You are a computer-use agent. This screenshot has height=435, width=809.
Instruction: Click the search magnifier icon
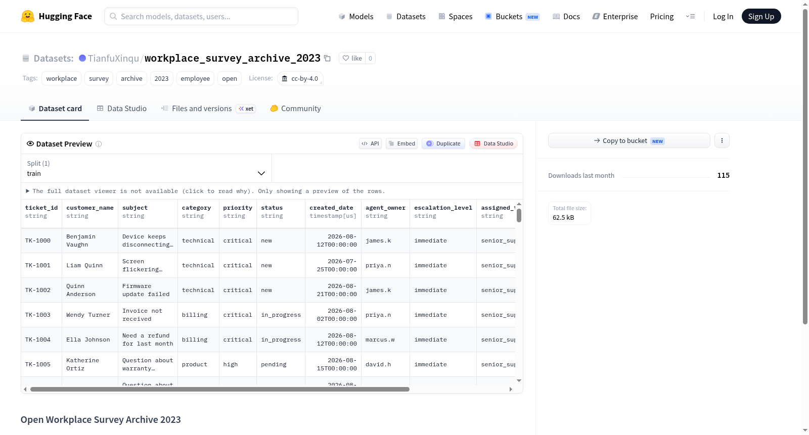click(113, 16)
